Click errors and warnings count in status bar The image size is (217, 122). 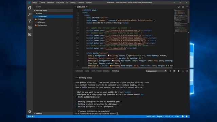coord(31,116)
